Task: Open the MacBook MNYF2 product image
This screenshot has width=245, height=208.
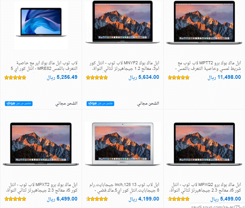Action: (123, 22)
